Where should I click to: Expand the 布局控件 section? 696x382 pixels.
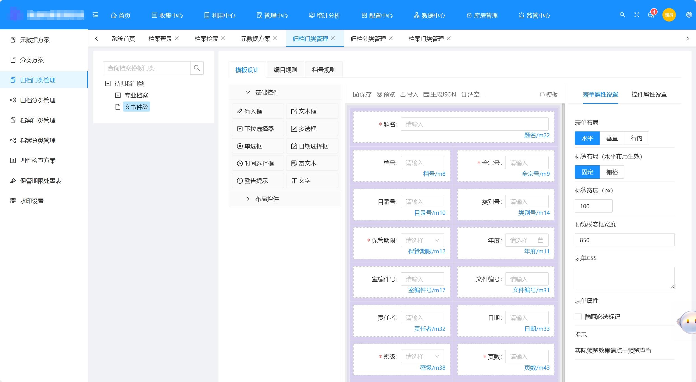coord(285,199)
